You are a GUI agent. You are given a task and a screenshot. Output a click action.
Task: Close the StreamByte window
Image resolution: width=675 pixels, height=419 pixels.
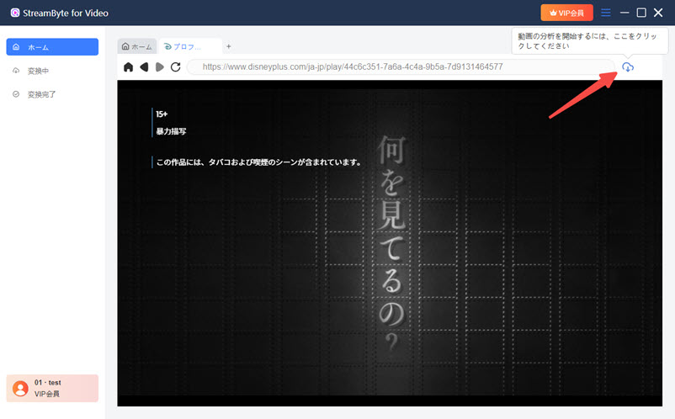pos(658,13)
